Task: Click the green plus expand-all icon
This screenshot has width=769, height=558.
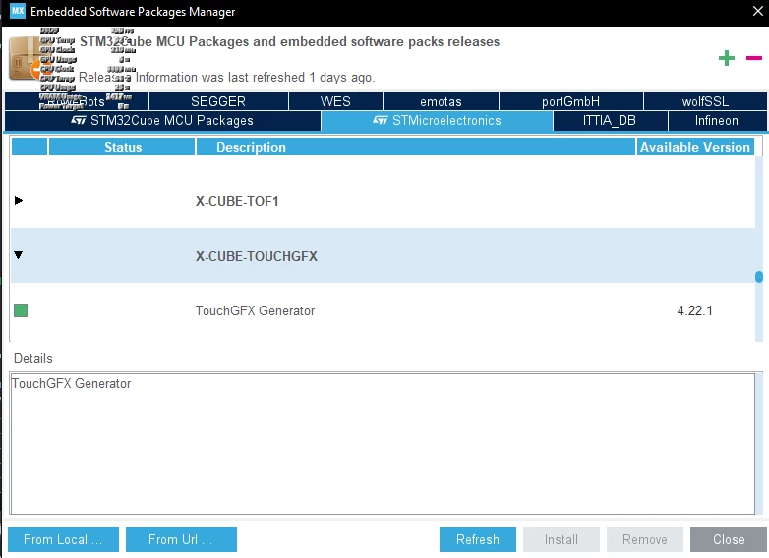Action: (x=727, y=58)
